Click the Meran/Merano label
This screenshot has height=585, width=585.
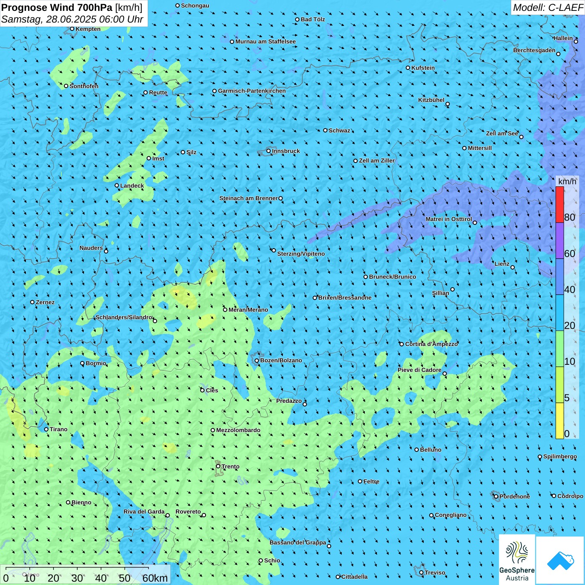248,310
